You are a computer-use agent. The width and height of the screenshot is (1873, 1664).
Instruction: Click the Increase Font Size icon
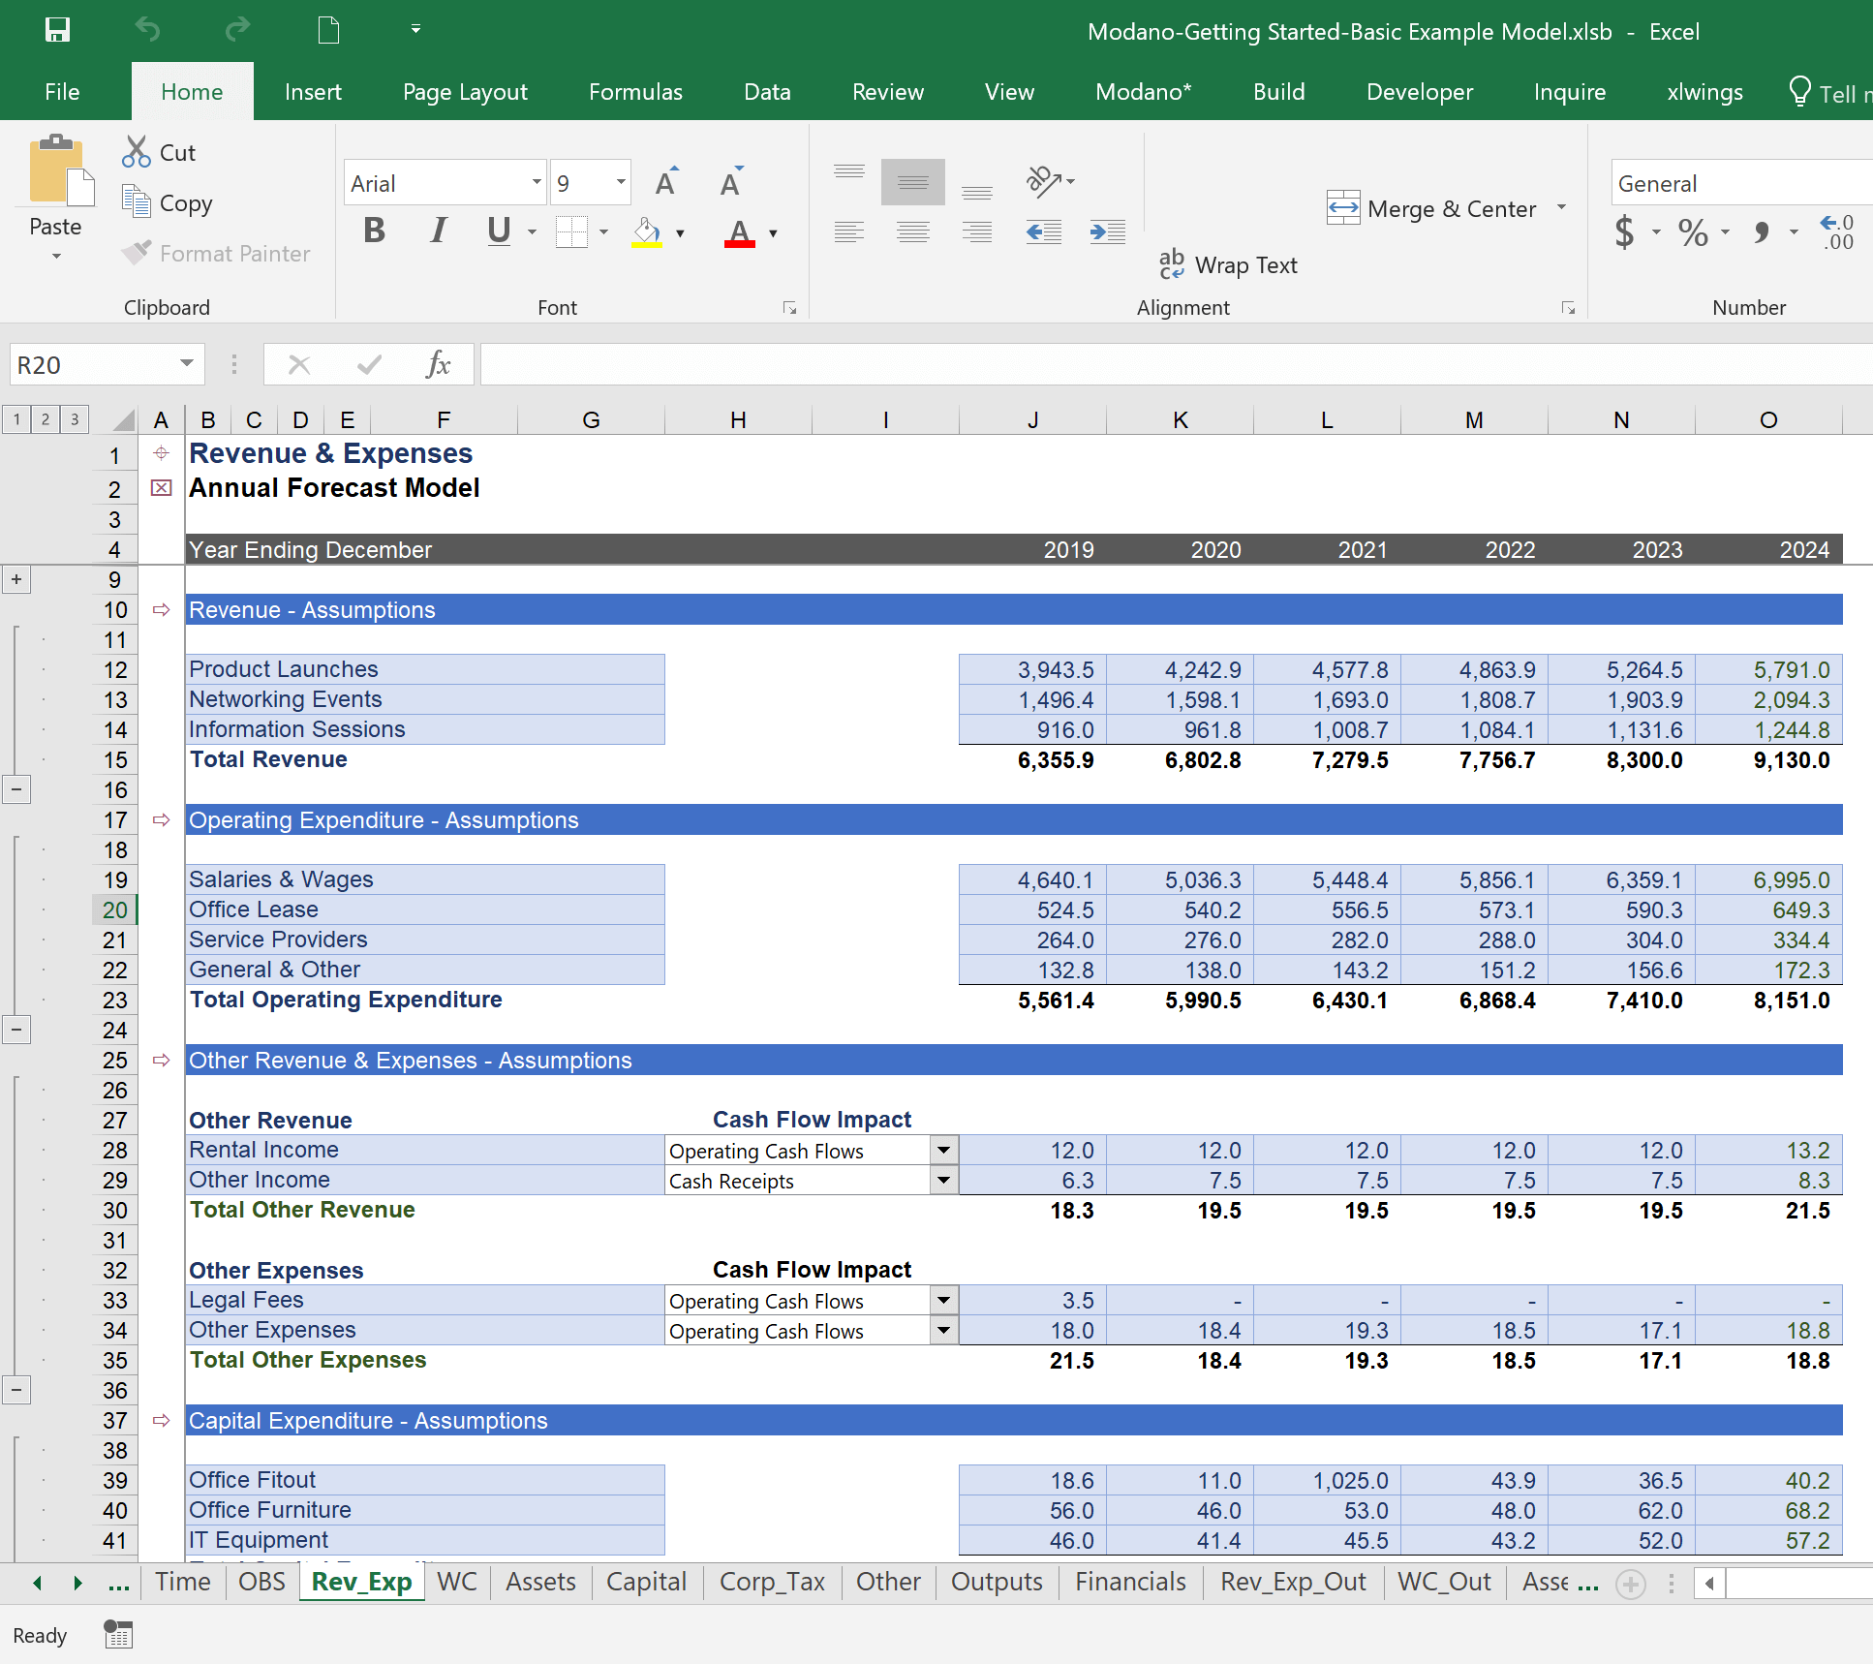click(x=666, y=183)
